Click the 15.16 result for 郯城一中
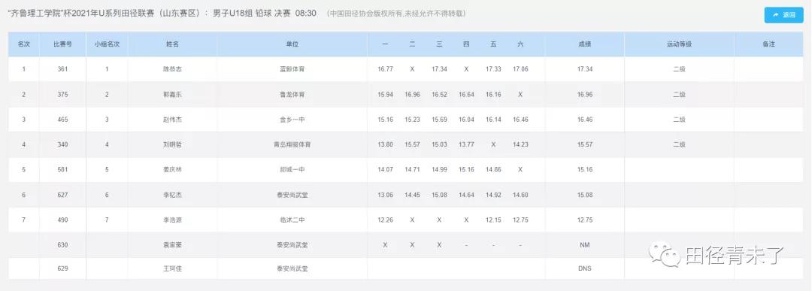 coord(585,170)
